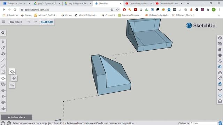Click the Undo arrow

tap(29, 22)
